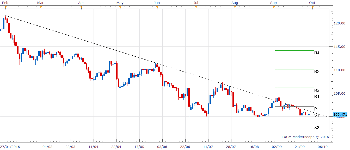Click the 28/07 date axis label
The height and width of the screenshot is (150, 350).
pos(231,147)
